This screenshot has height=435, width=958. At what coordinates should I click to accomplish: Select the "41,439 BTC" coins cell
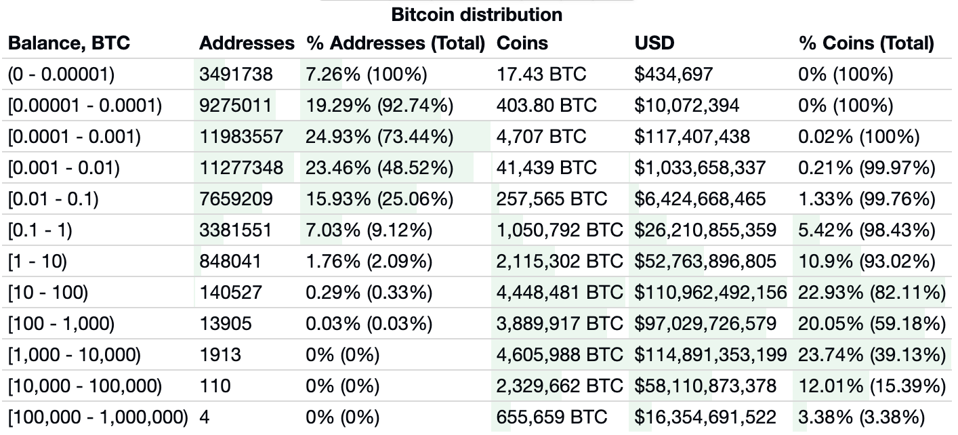(x=547, y=168)
